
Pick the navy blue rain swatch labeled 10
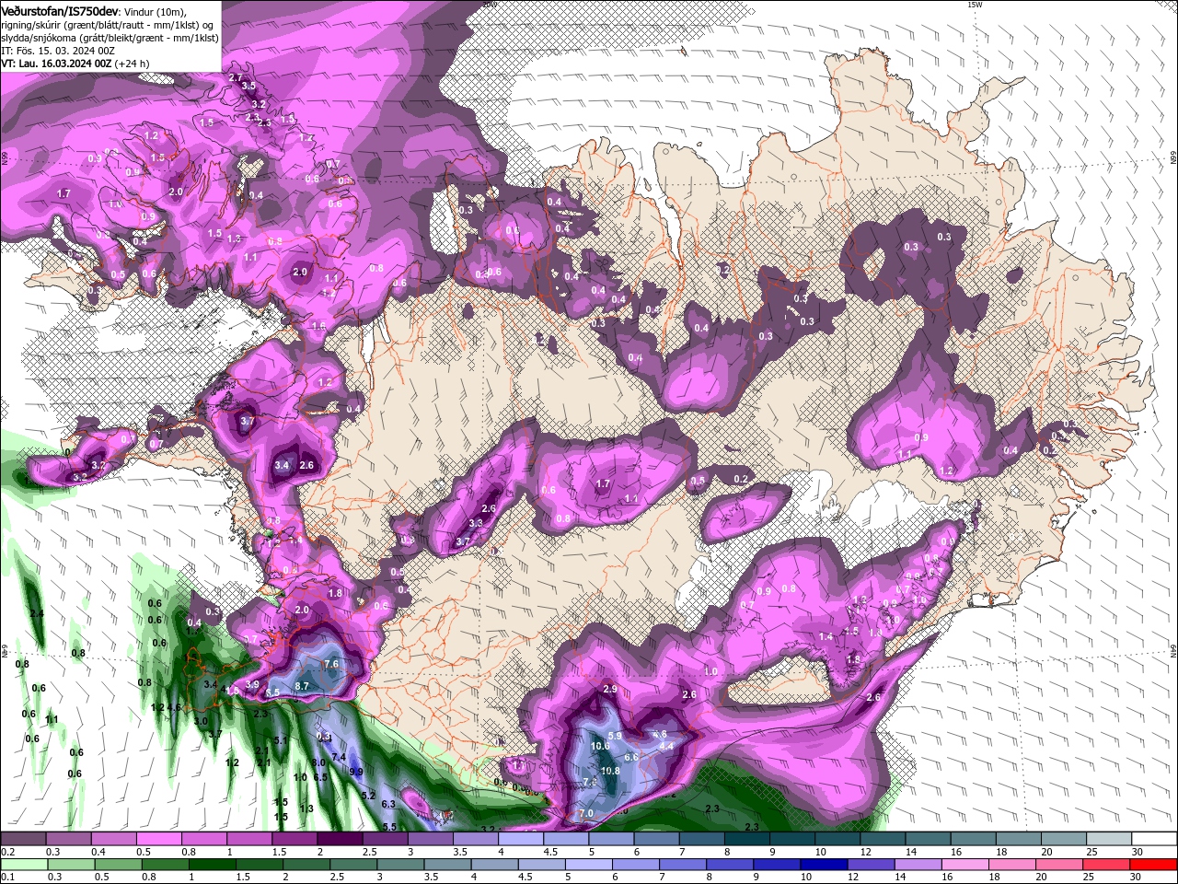822,865
